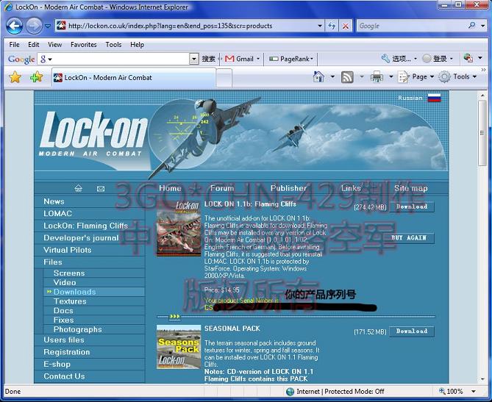Click the Favorites Center star icon

[15, 77]
